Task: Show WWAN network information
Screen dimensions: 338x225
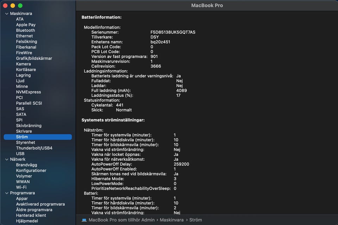Action: pyautogui.click(x=23, y=182)
